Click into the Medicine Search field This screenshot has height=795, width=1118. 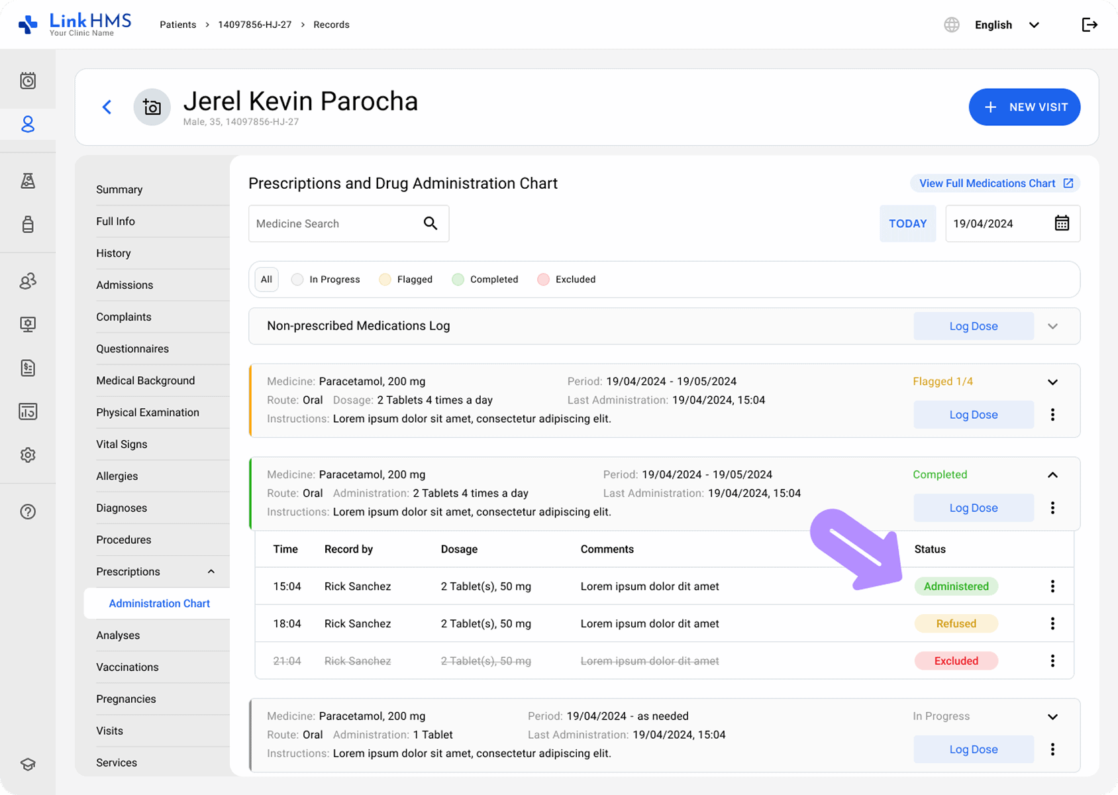tap(334, 224)
